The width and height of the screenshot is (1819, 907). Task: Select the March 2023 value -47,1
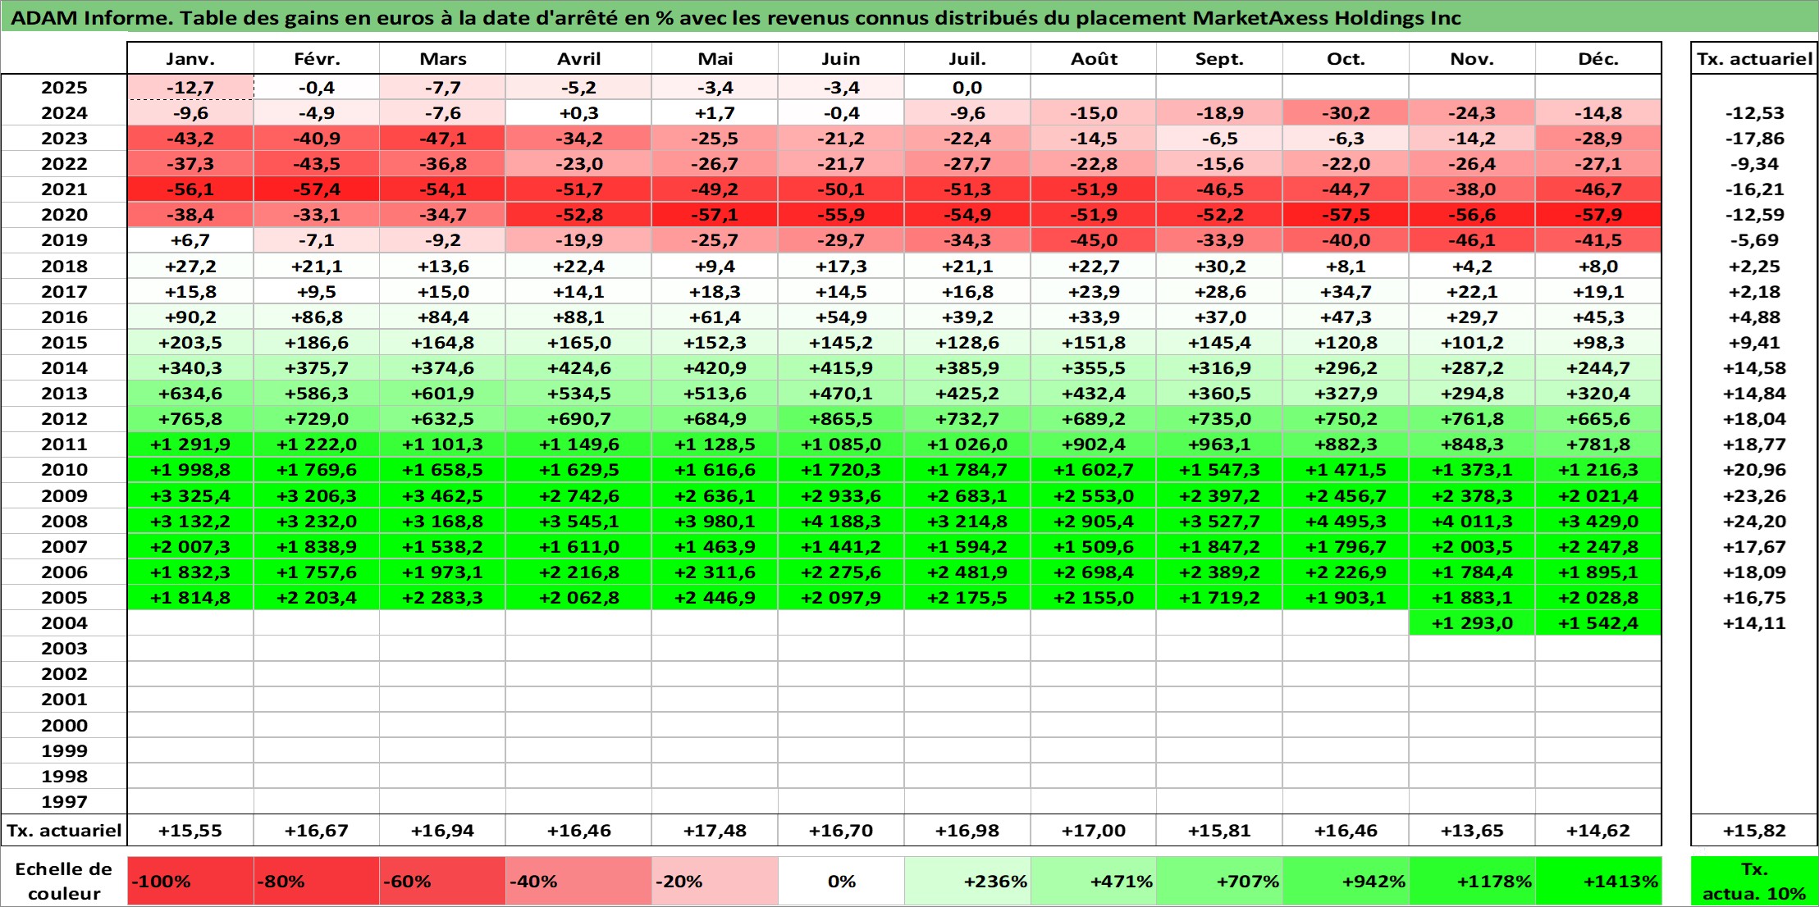click(x=442, y=139)
